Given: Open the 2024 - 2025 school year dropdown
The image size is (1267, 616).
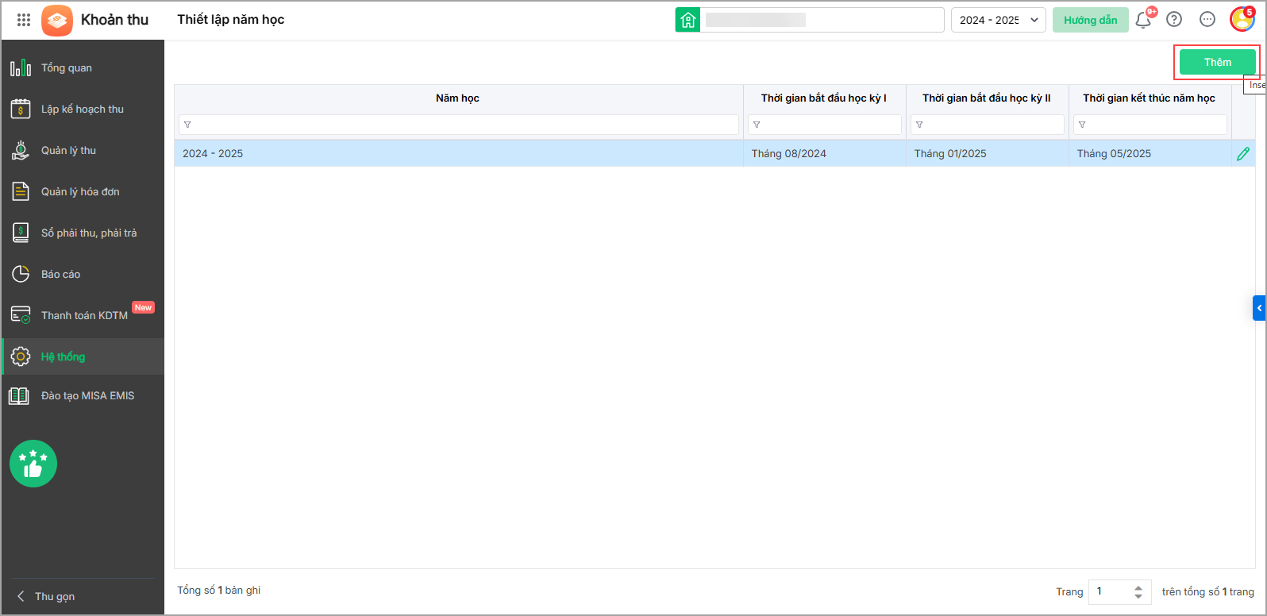Looking at the screenshot, I should [999, 20].
